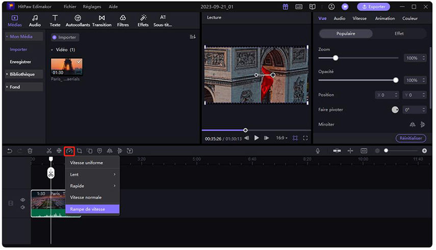
Task: Click the Zoom 100% stepper arrows
Action: point(424,58)
